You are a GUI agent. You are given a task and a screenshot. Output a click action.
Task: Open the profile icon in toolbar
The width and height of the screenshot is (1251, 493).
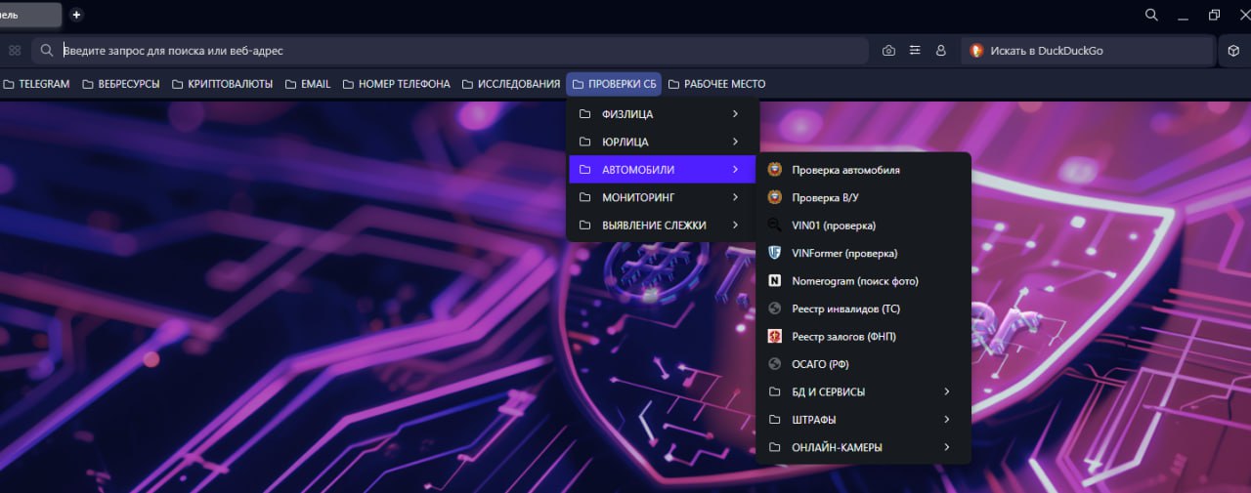[x=941, y=51]
